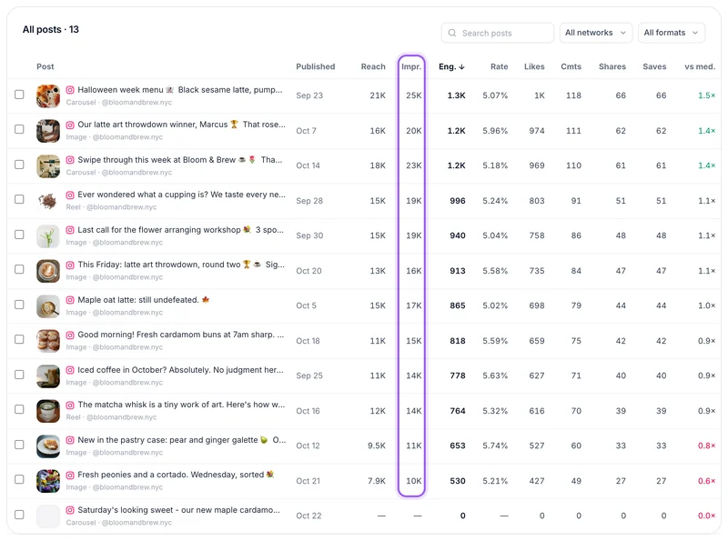Select checkbox for round two throwdown post
Image resolution: width=728 pixels, height=541 pixels.
(x=19, y=269)
